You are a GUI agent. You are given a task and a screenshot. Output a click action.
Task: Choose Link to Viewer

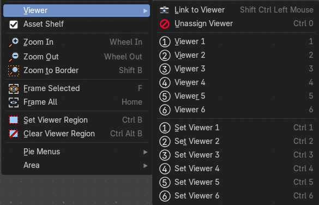236,10
